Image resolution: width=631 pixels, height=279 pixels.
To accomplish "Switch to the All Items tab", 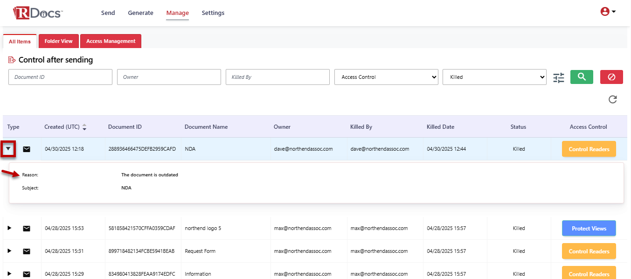I will pos(20,41).
